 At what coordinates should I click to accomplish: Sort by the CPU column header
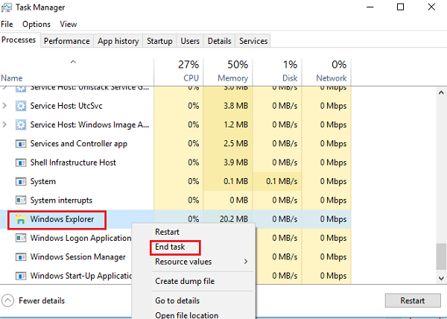pyautogui.click(x=179, y=72)
